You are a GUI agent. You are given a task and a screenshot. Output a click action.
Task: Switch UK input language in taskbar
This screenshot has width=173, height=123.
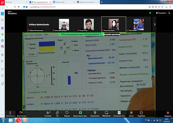pos(146,120)
